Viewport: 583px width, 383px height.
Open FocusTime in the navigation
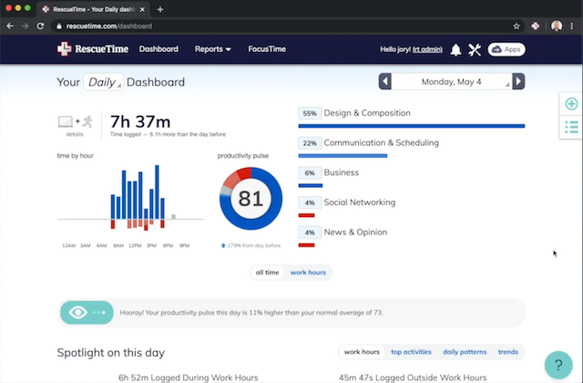(x=267, y=49)
